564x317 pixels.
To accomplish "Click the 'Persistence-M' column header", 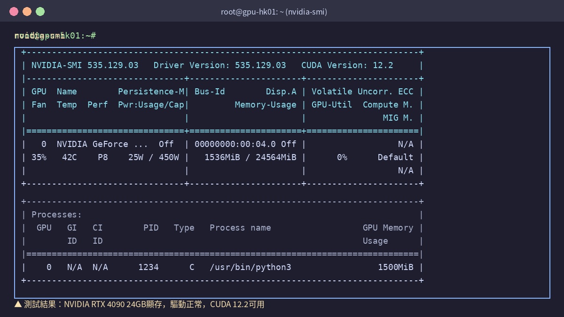I will [x=151, y=92].
